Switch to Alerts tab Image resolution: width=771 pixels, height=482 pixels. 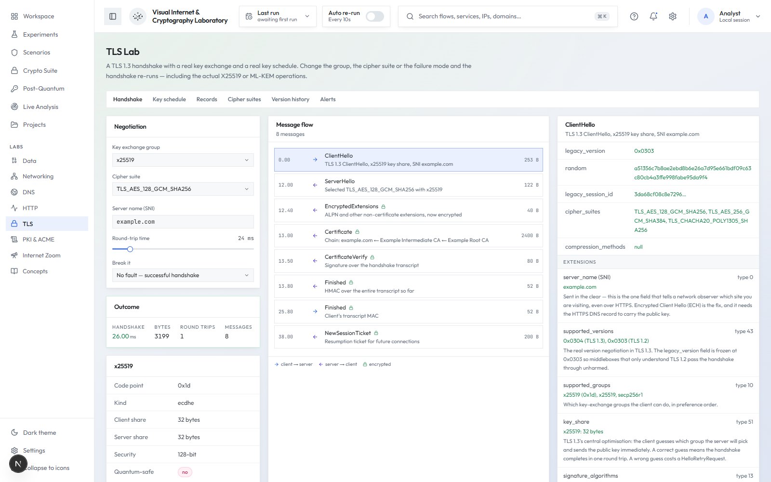[x=328, y=99]
